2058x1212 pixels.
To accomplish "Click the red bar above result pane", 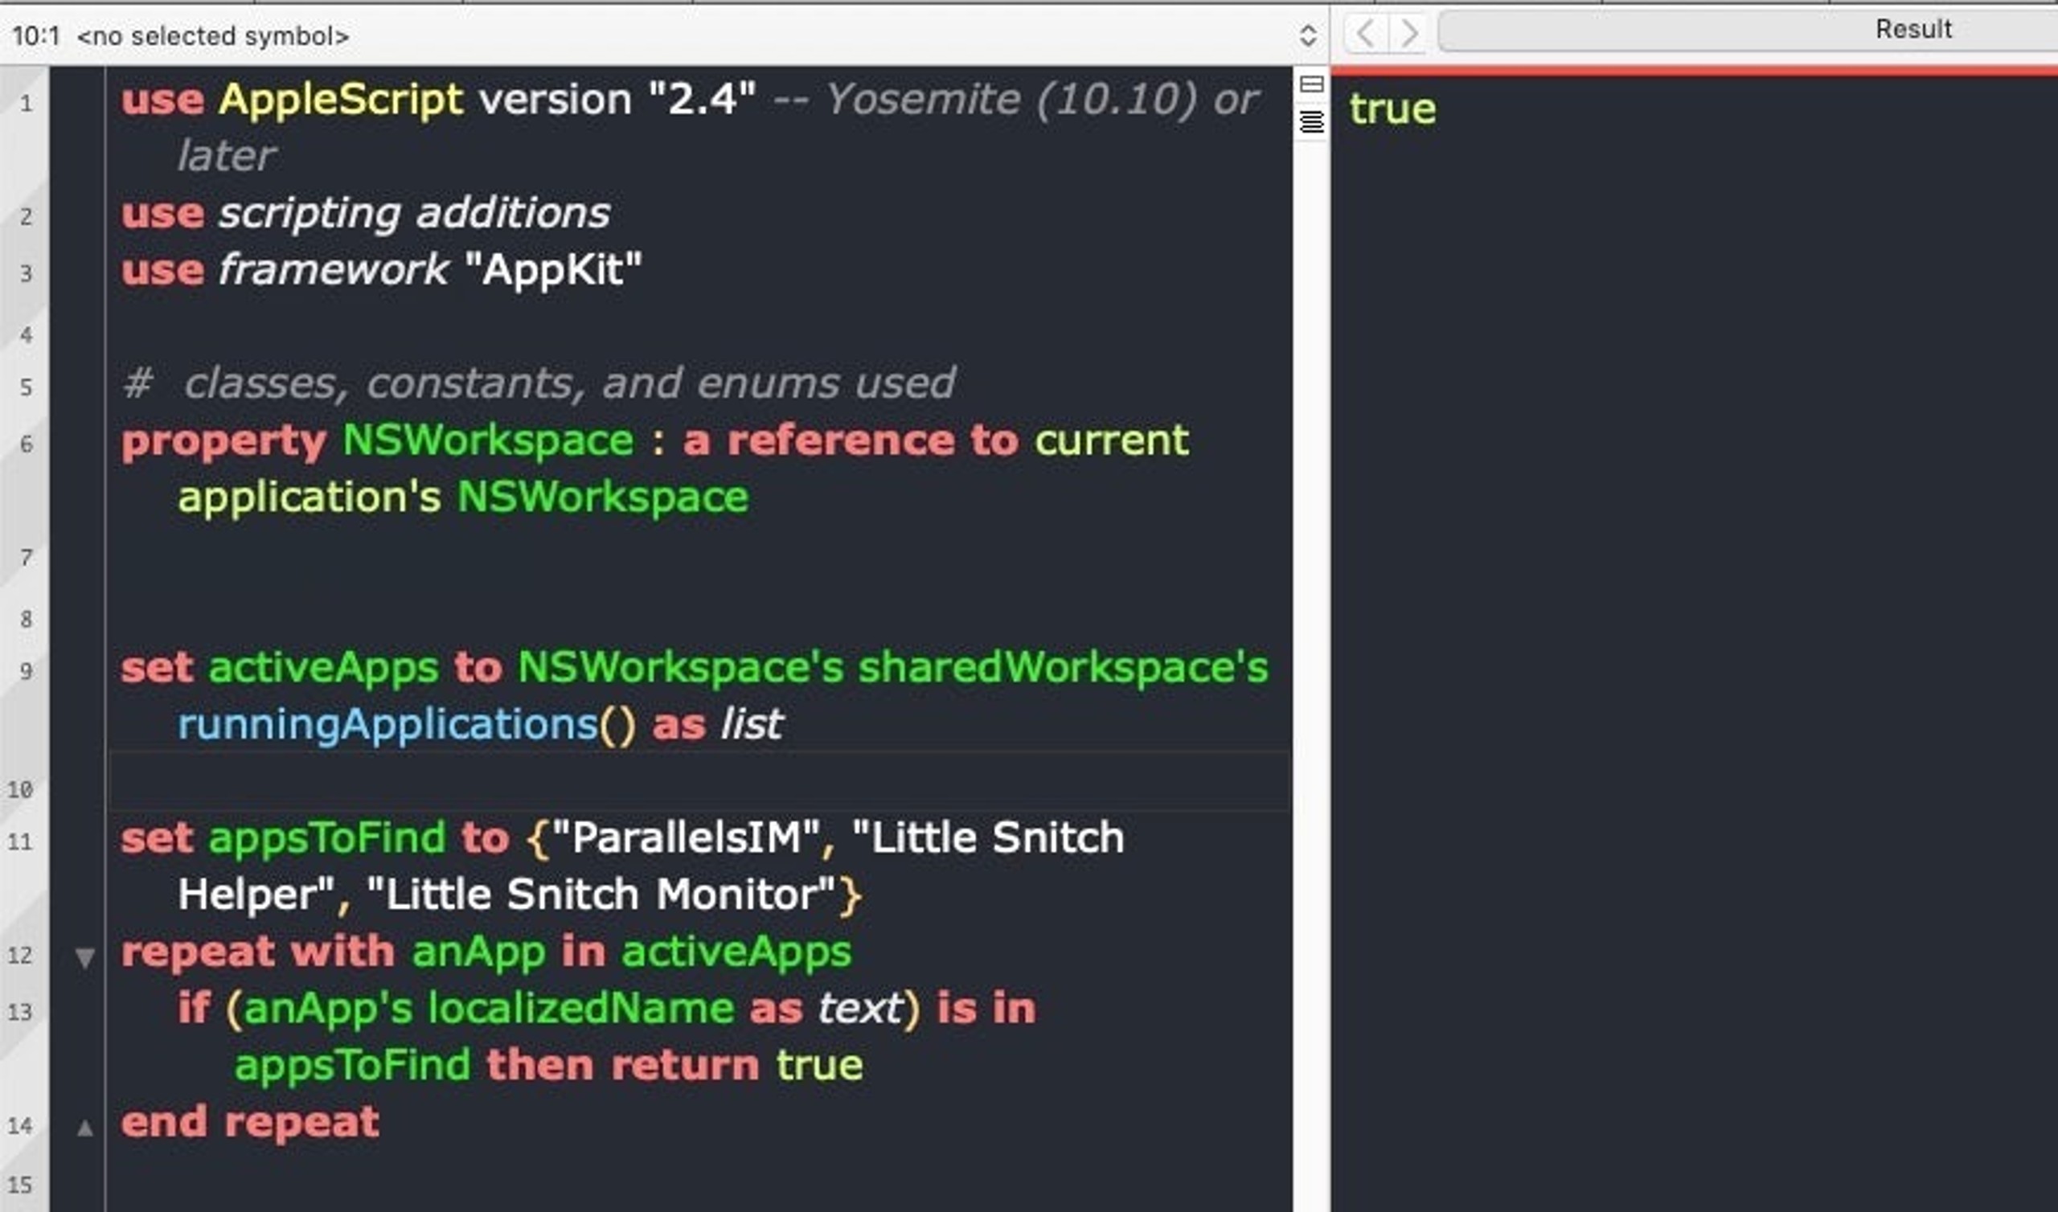I will [1694, 71].
